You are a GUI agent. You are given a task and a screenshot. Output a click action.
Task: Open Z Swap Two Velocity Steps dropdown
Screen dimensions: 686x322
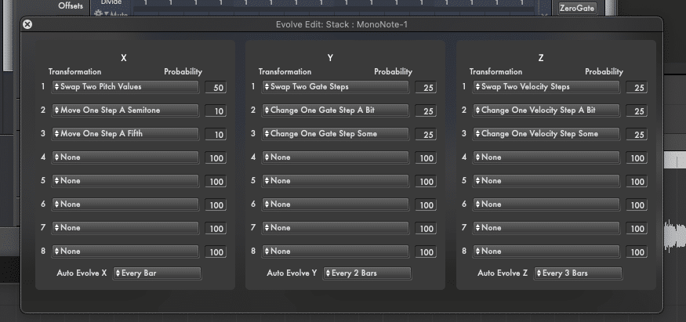click(x=546, y=86)
